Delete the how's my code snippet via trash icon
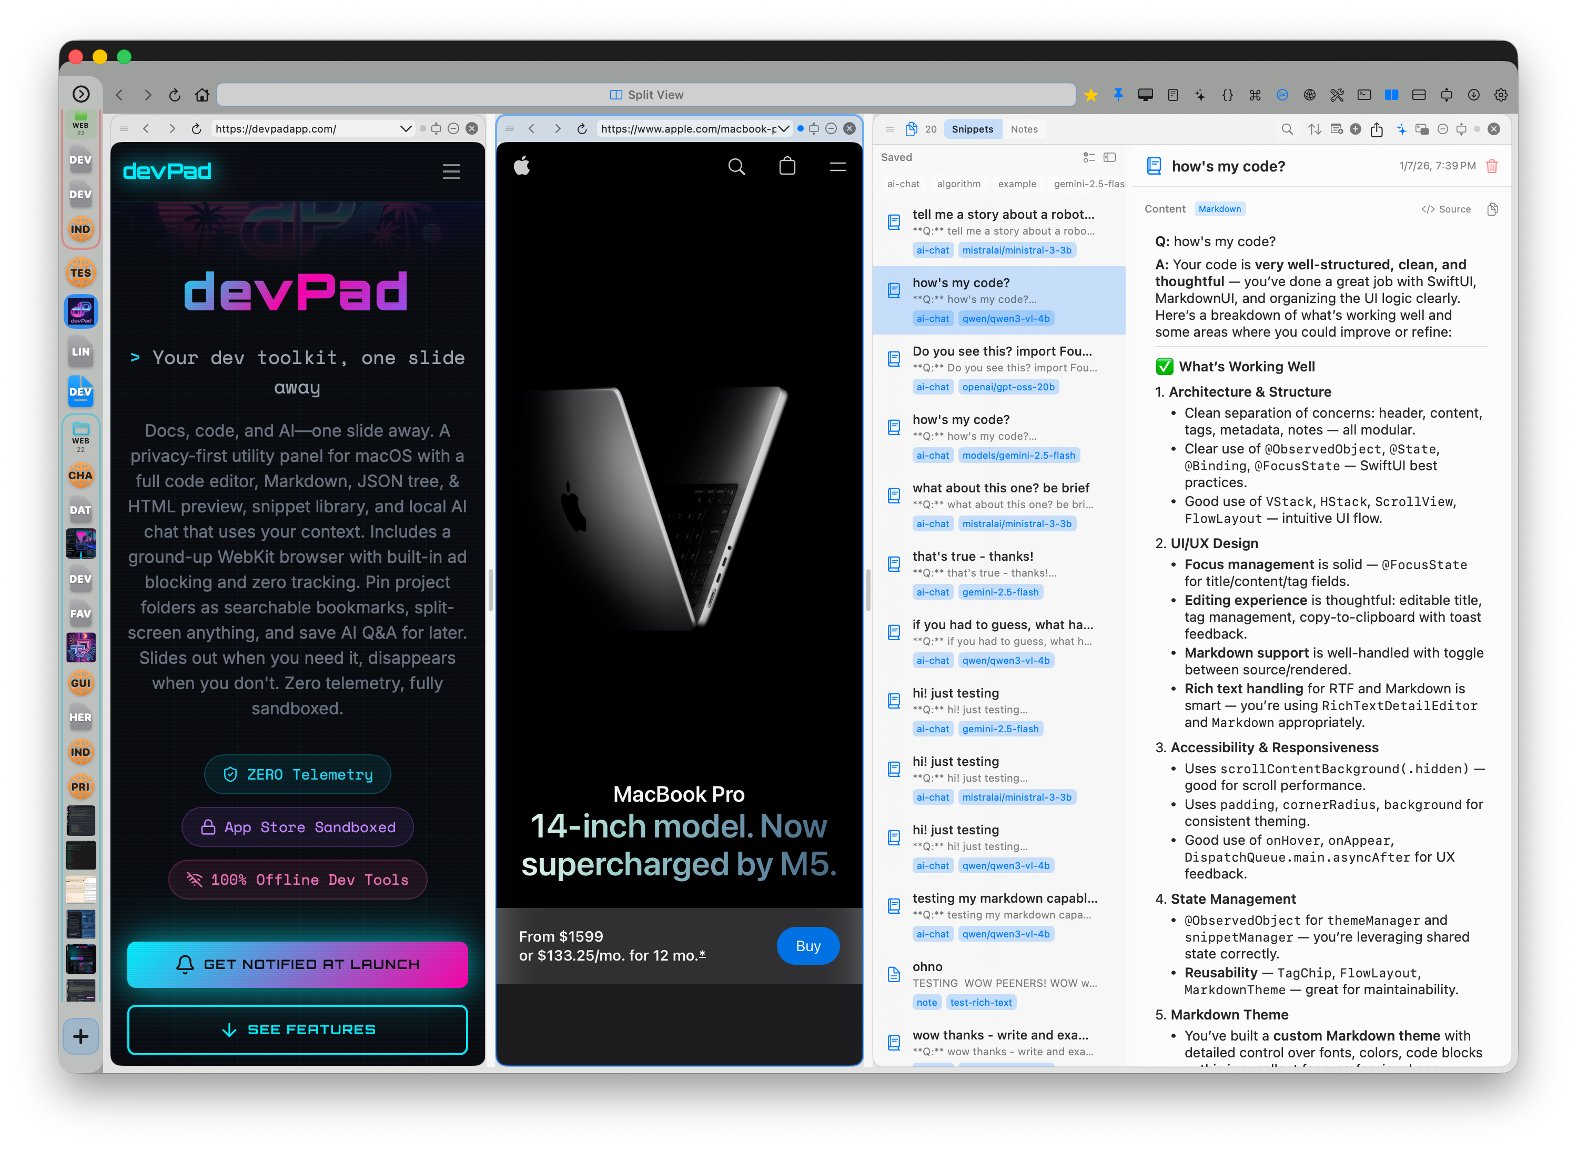Screen dimensions: 1577x1151 (x=1491, y=167)
